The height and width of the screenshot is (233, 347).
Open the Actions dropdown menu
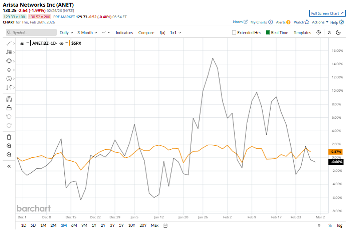(319, 22)
